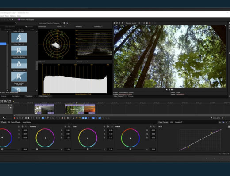The width and height of the screenshot is (230, 176).
Task: Switch to the Trimmer tab
Action: click(130, 96)
